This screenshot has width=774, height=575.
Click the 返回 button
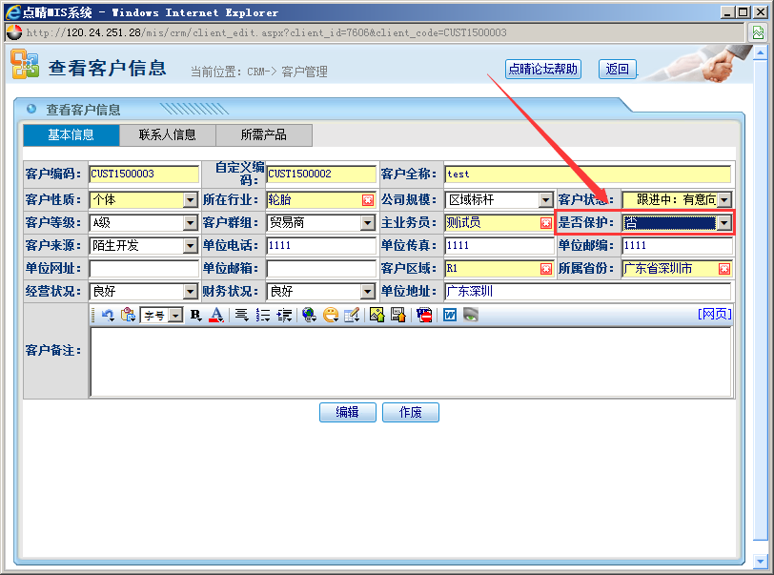pyautogui.click(x=618, y=69)
